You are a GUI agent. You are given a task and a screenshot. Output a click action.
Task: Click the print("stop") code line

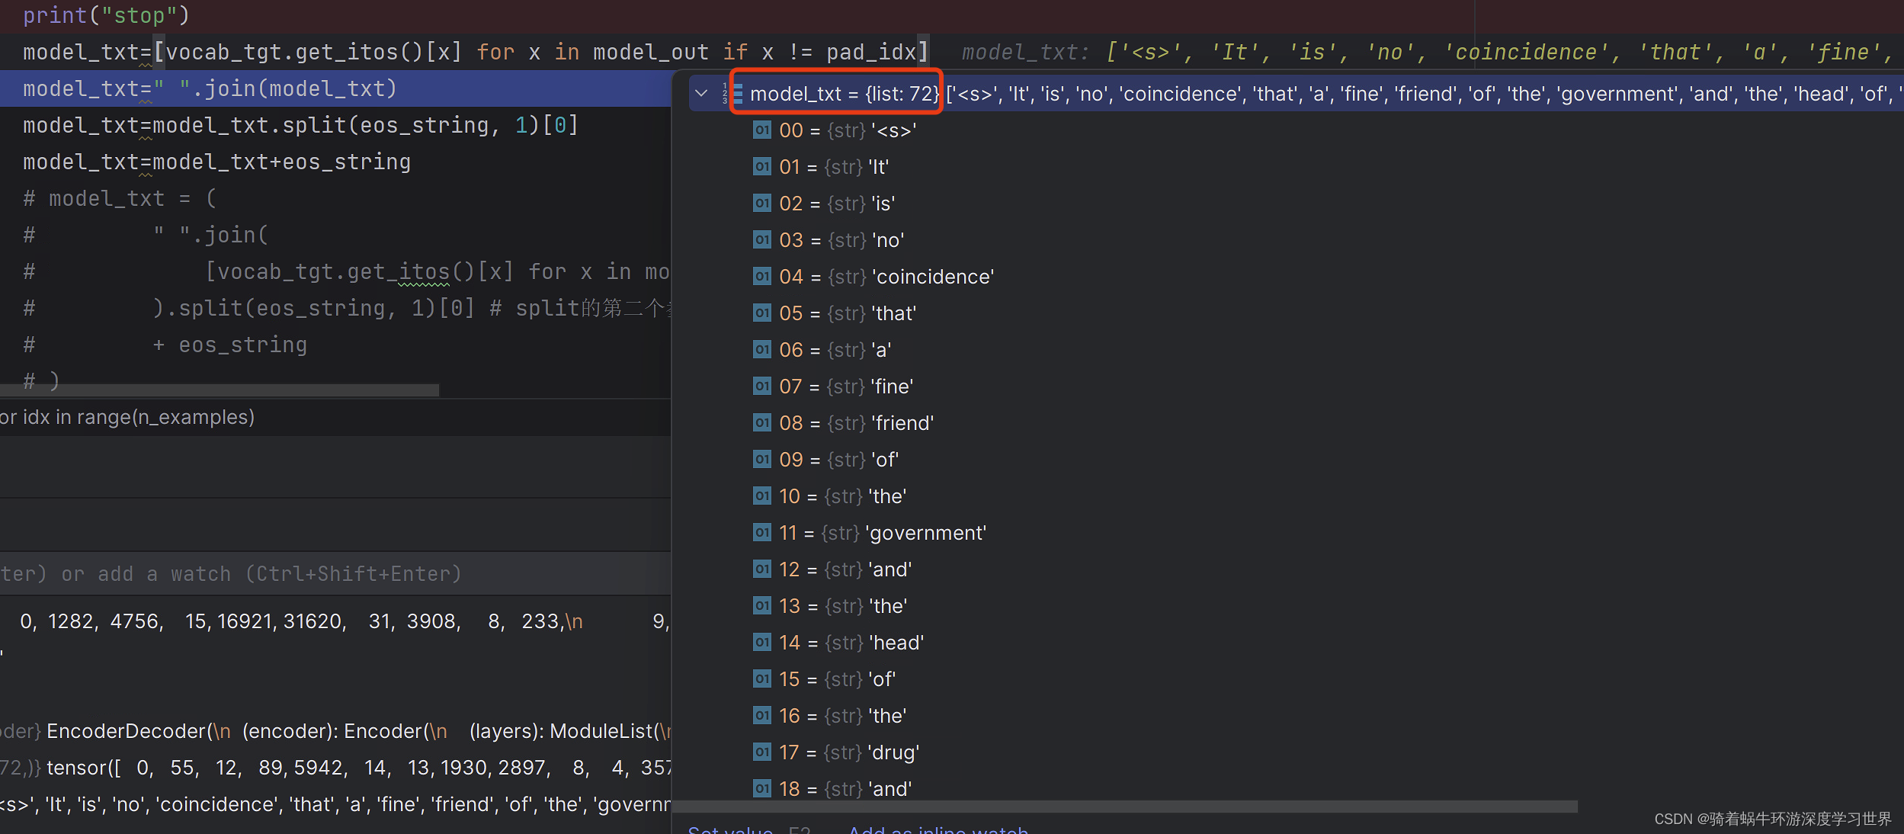106,15
